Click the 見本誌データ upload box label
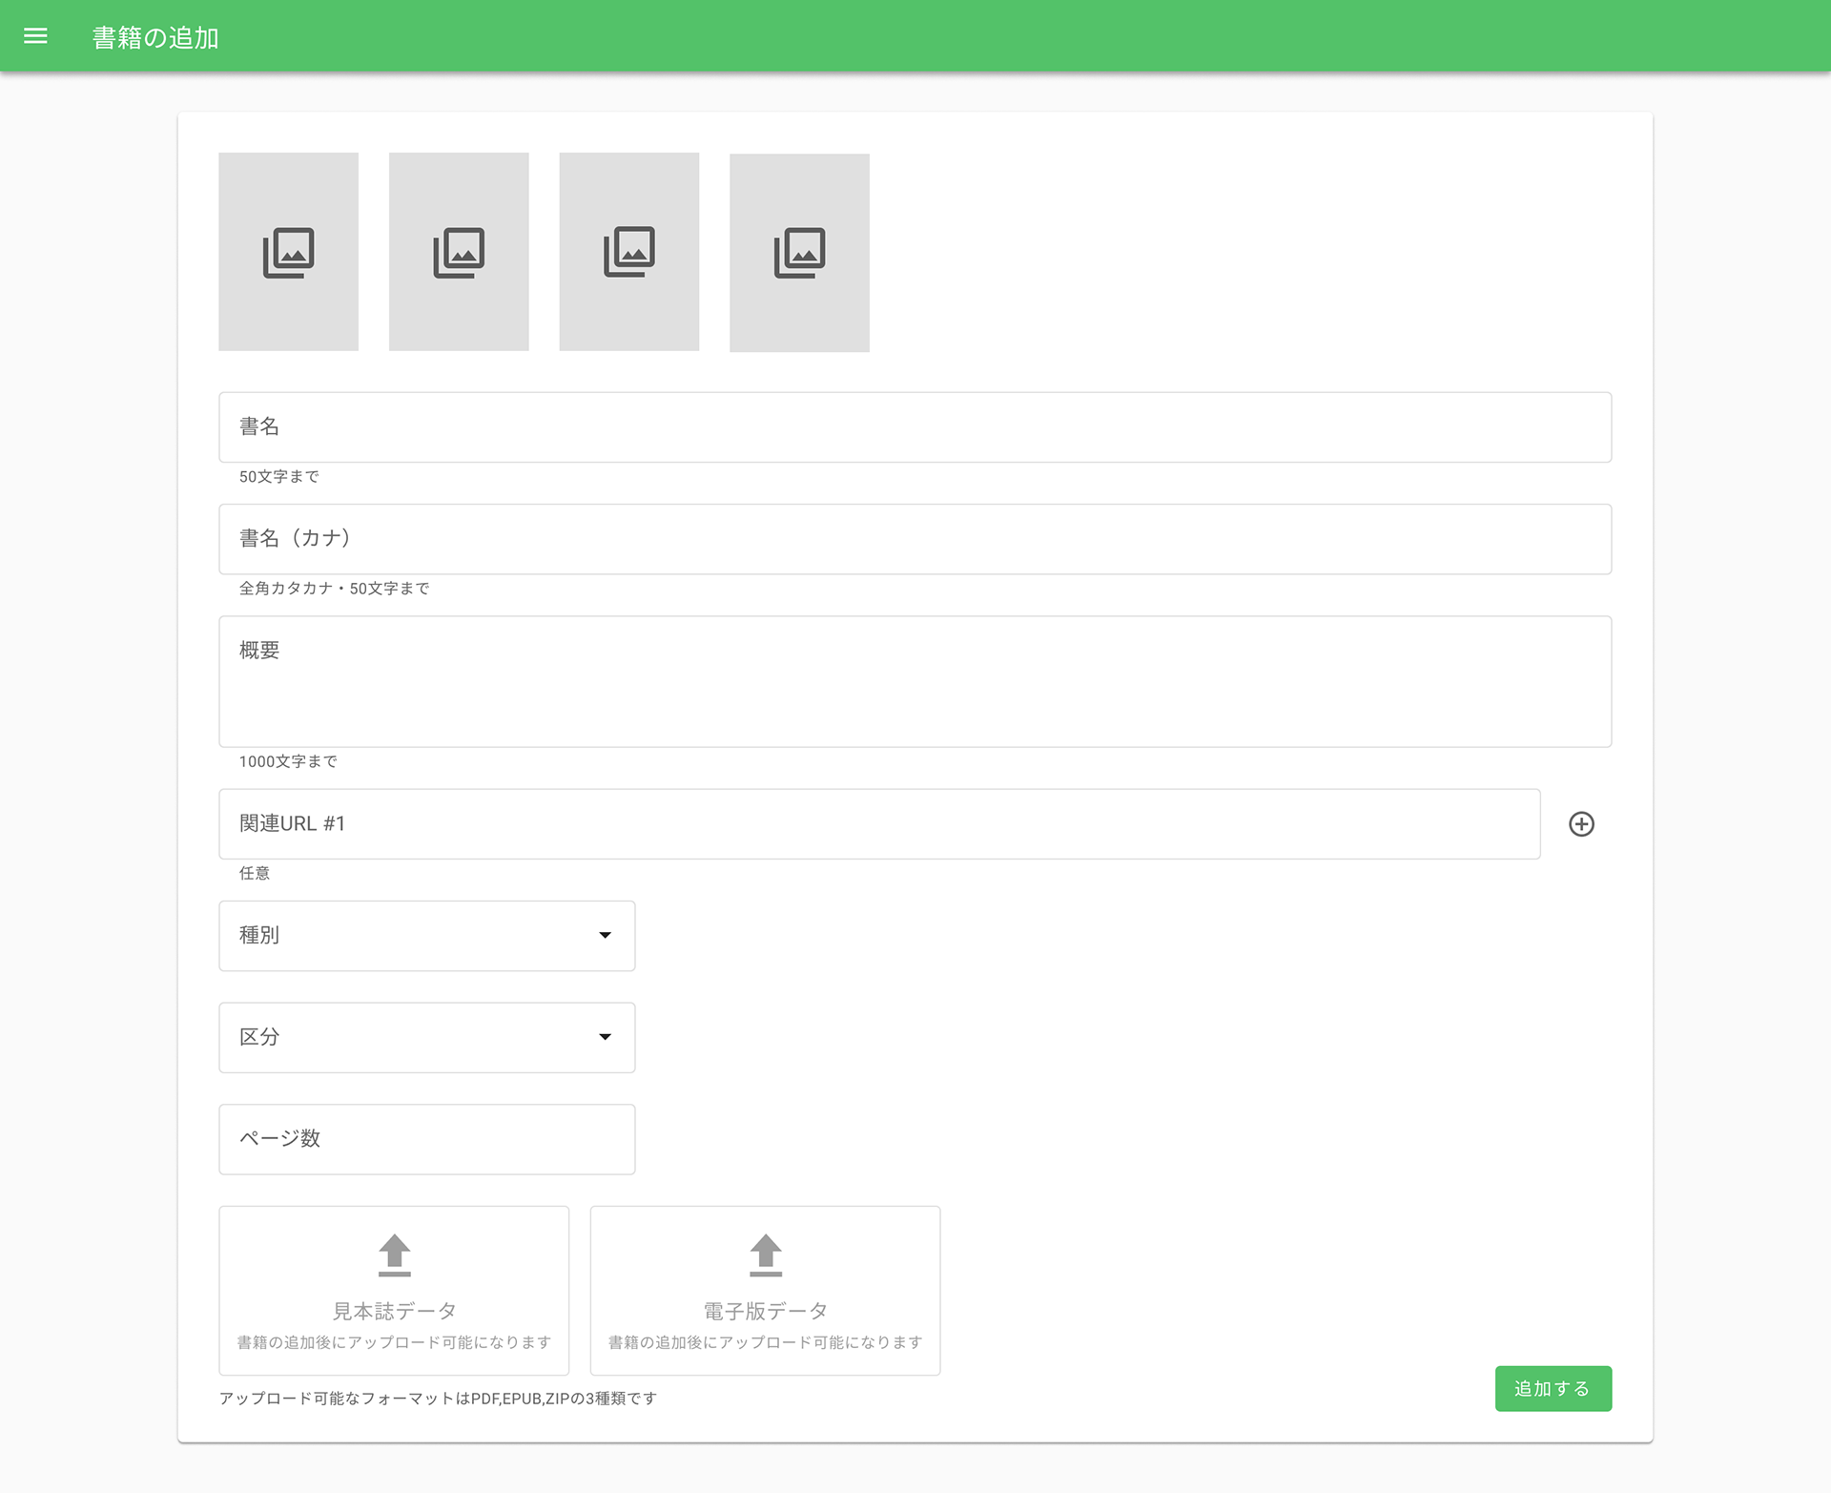1831x1493 pixels. click(394, 1311)
